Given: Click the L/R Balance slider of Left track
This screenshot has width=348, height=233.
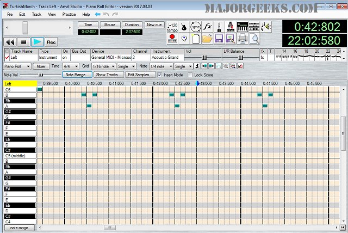Looking at the screenshot, I should click(x=240, y=58).
